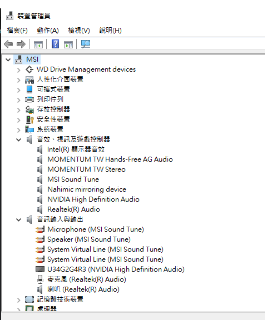Click the audio jack icon of Speaker (MSI Sound Tune)
267x320 pixels.
pyautogui.click(x=40, y=239)
